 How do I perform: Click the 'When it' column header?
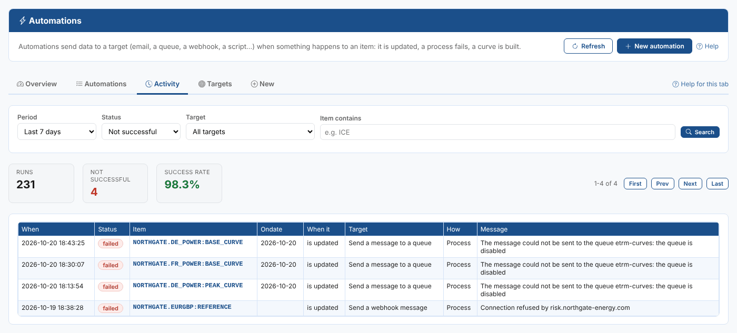point(324,229)
